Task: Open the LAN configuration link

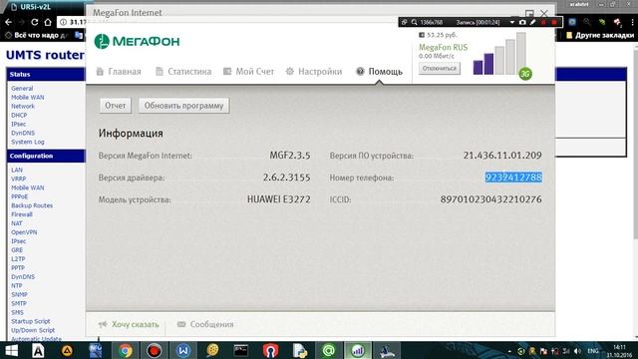Action: click(17, 170)
